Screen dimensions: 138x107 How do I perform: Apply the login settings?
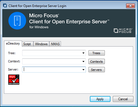100,99
